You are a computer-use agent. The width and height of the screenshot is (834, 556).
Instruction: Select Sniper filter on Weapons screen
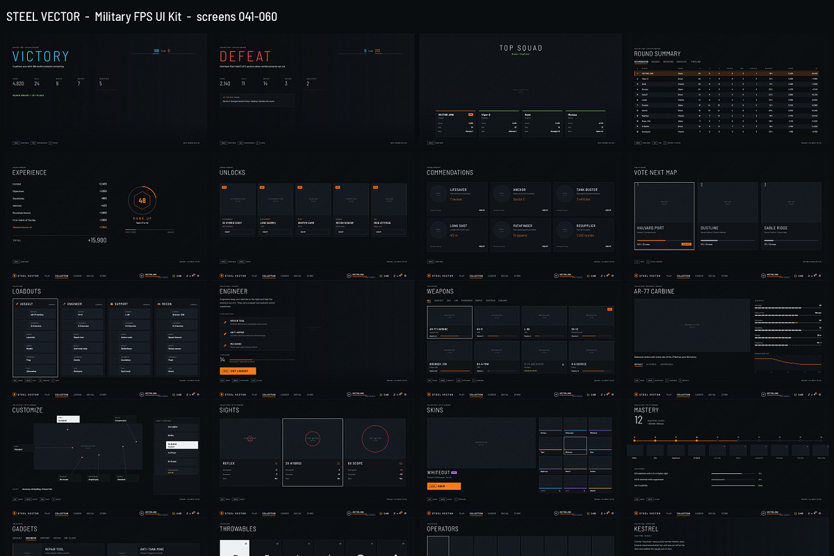click(x=478, y=300)
